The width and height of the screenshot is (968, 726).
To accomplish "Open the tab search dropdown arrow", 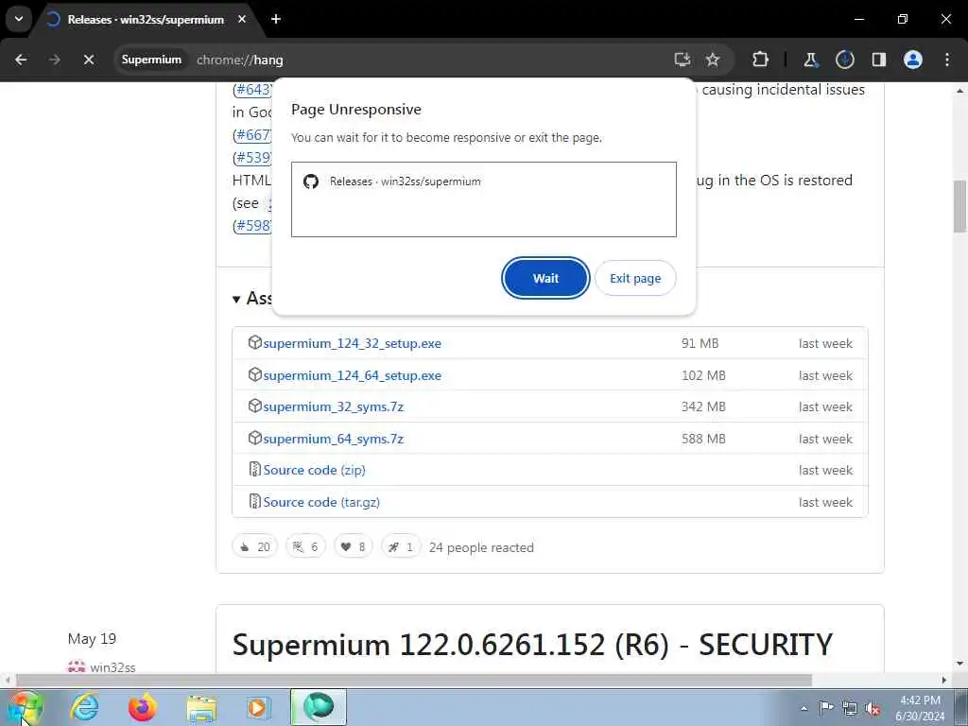I will [x=19, y=19].
